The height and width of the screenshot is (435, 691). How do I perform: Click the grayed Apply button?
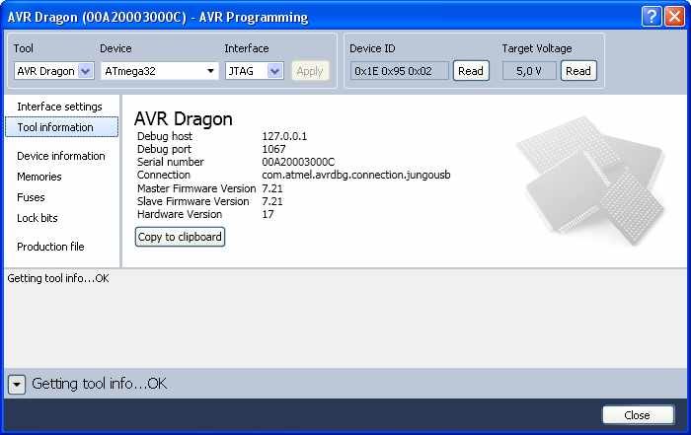click(x=310, y=71)
